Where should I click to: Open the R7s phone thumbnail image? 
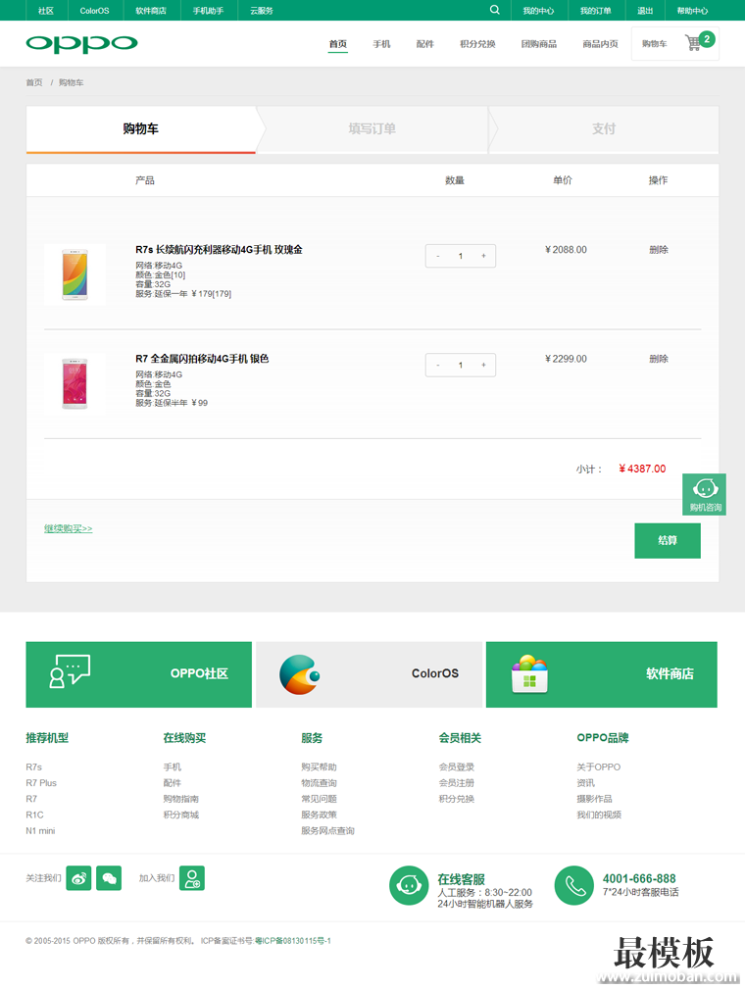coord(75,274)
